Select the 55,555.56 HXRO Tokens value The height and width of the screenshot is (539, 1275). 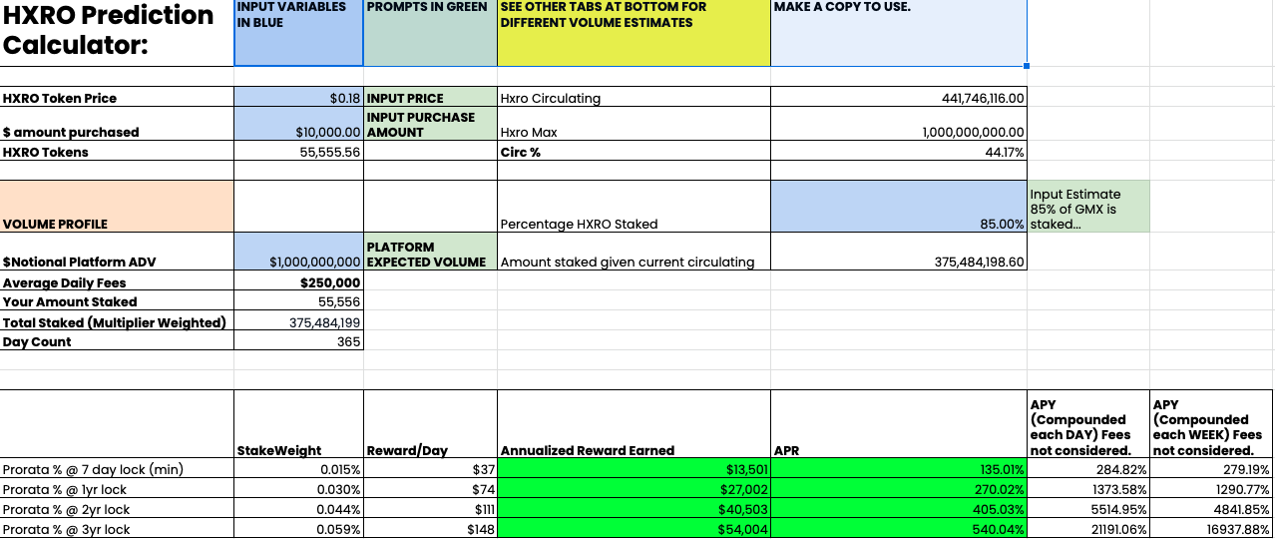[298, 152]
